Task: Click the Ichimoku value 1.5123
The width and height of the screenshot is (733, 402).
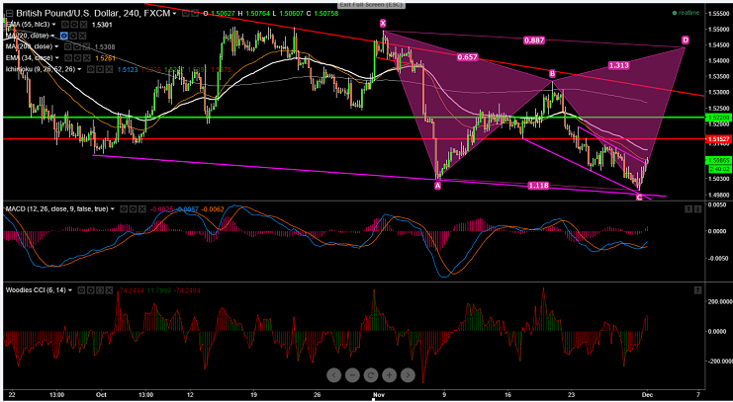Action: pyautogui.click(x=128, y=69)
